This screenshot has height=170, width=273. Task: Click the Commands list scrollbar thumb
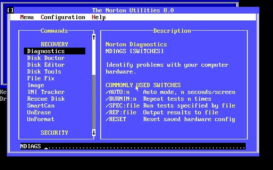tap(94, 58)
